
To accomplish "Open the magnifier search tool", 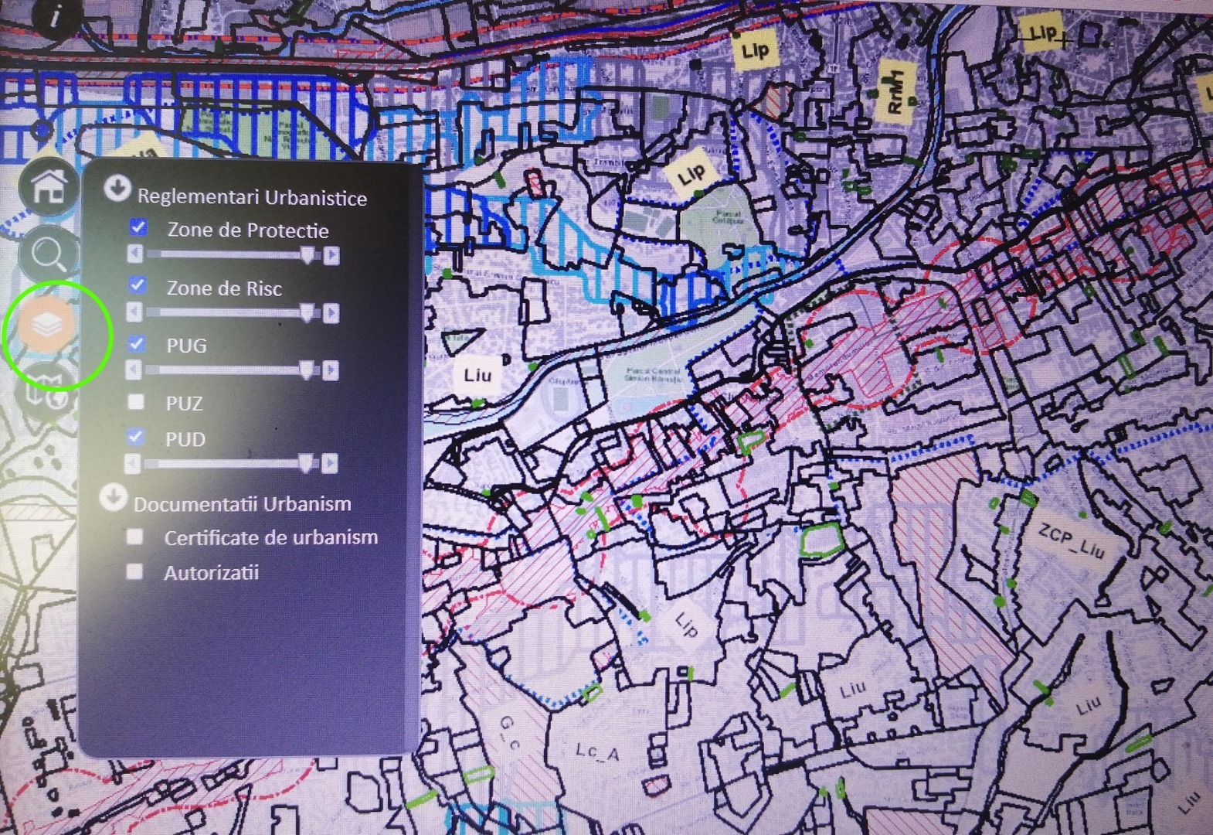I will tap(49, 254).
